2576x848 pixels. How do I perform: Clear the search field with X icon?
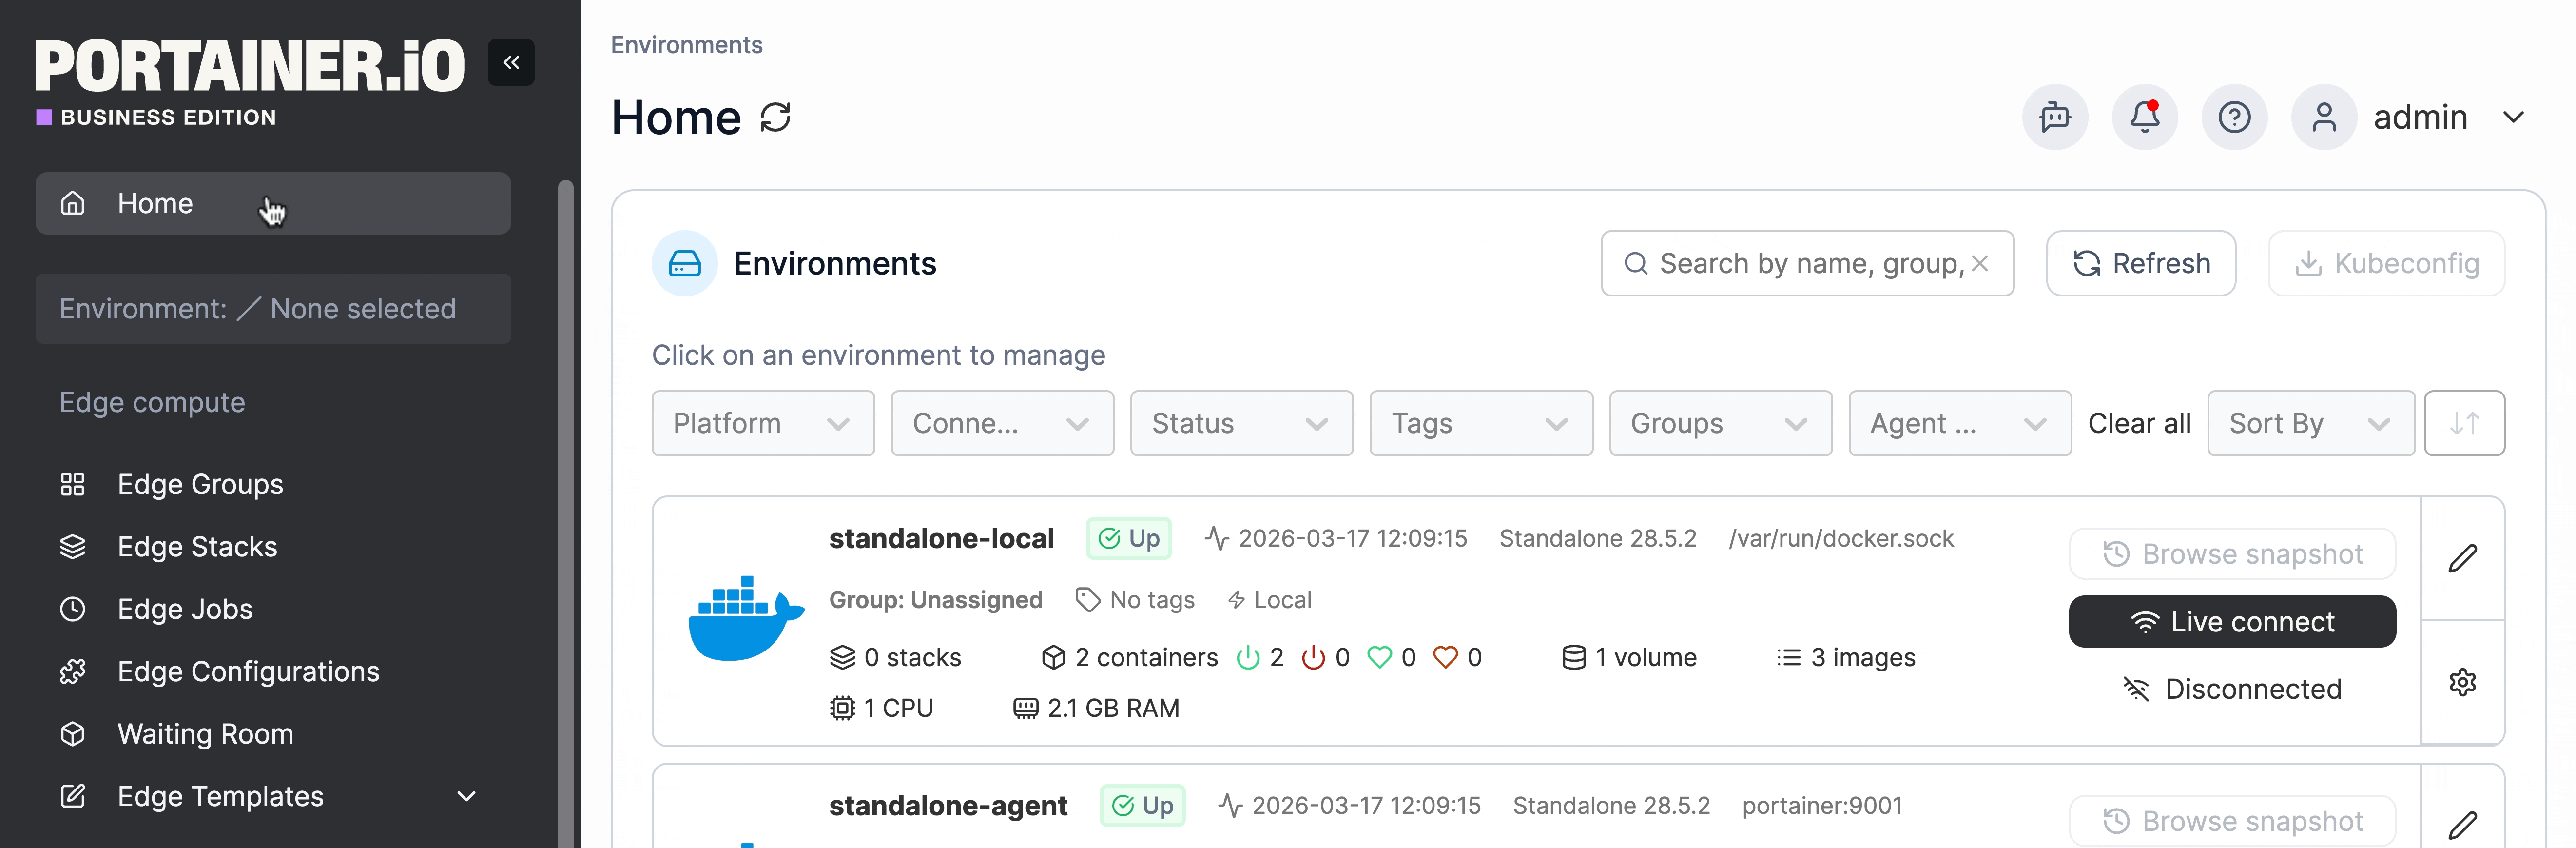[x=1979, y=263]
